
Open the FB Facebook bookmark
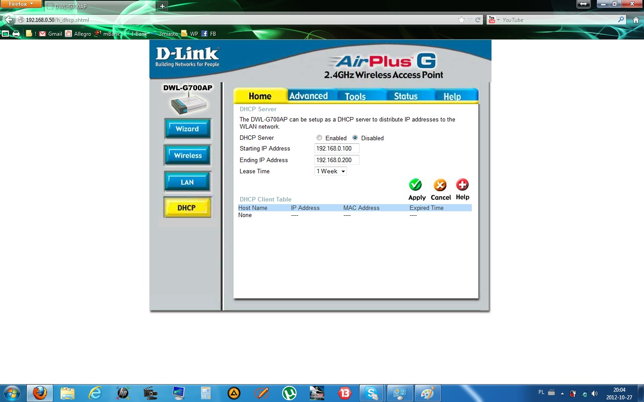tap(209, 33)
